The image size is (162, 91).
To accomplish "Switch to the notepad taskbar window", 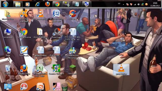I will (x=77, y=4).
